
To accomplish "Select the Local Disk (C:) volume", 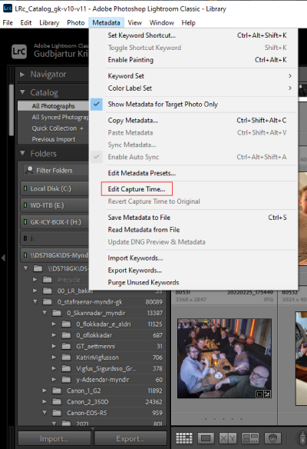I will 54,188.
